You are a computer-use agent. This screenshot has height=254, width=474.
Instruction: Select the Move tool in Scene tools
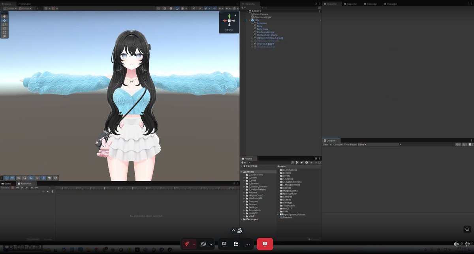pos(4,20)
